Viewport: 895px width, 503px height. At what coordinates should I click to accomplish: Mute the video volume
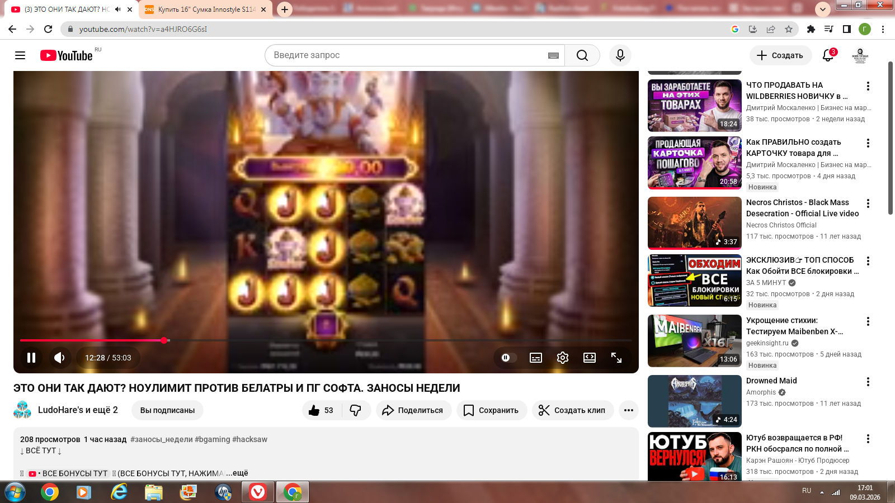pos(59,358)
